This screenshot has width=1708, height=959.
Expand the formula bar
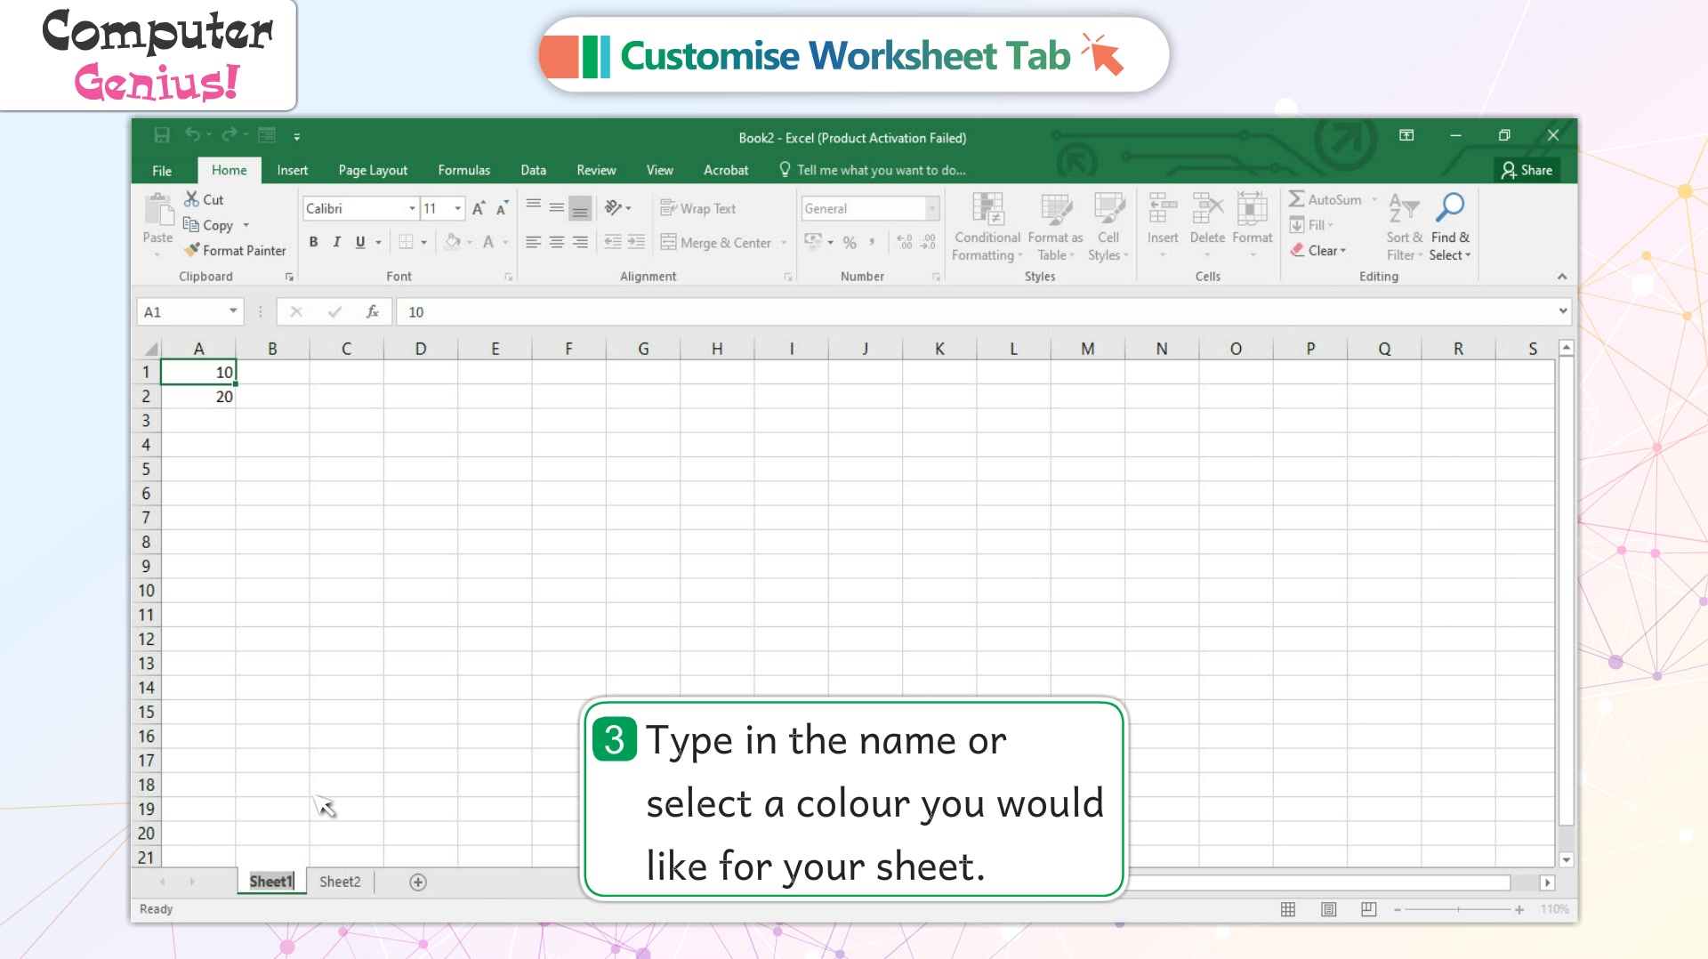pos(1563,310)
